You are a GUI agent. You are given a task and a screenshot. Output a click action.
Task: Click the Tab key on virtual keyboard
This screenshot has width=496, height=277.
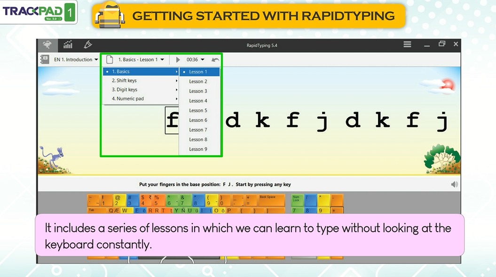point(97,210)
